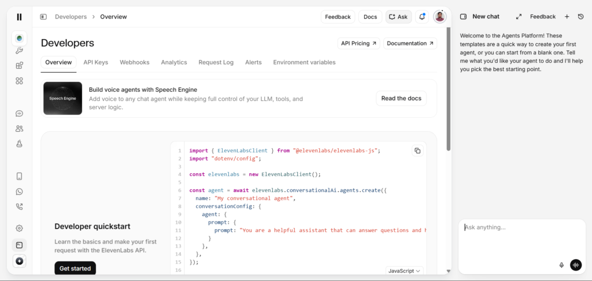Open the WhatsApp icon in sidebar

(19, 192)
